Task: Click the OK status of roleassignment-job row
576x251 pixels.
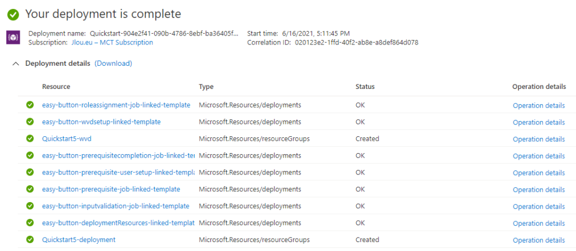Action: pos(360,105)
